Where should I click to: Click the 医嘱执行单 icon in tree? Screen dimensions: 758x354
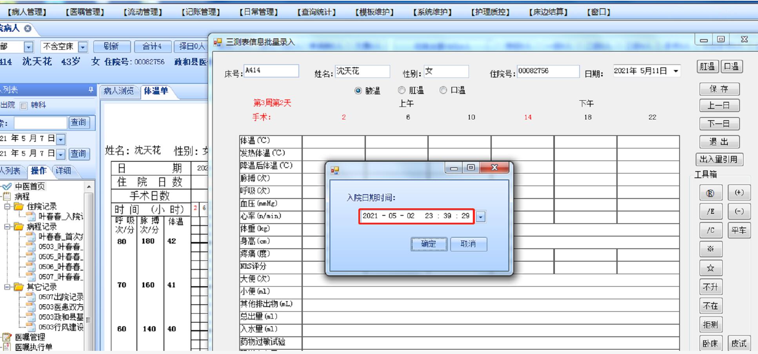(7, 347)
